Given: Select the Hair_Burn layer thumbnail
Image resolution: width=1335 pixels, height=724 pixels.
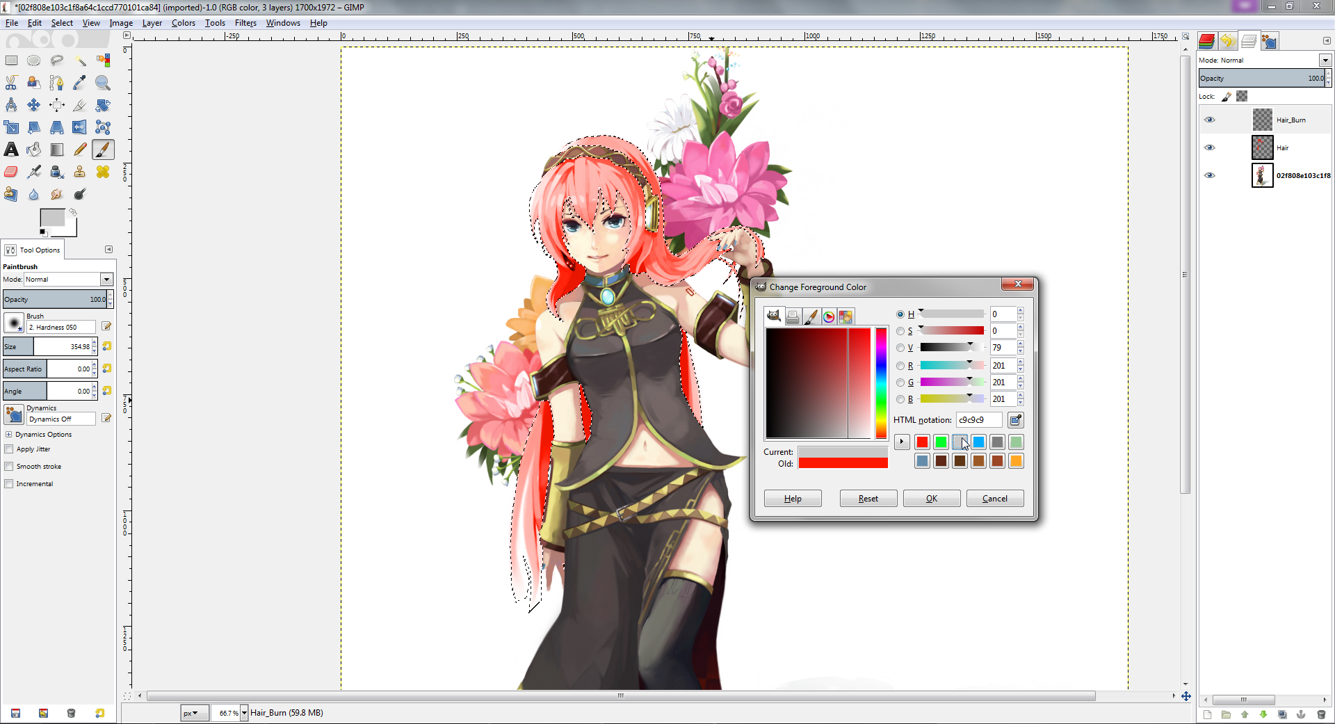Looking at the screenshot, I should click(x=1263, y=120).
